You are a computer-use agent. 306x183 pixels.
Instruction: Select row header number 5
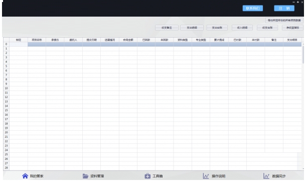[6, 66]
